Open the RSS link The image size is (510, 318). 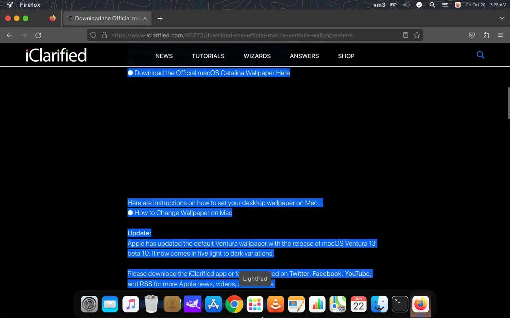point(146,284)
